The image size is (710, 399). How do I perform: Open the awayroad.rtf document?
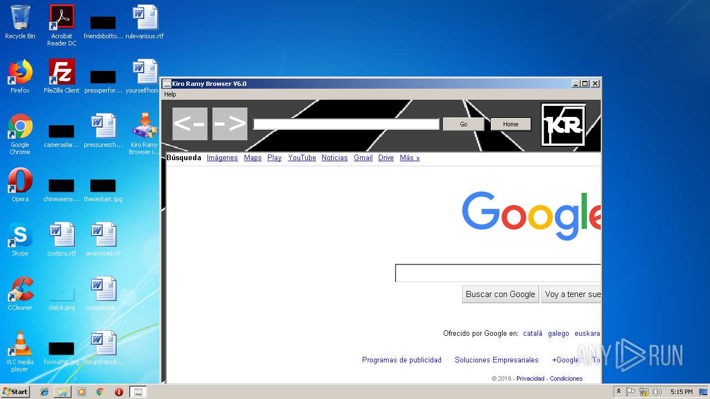pos(103,240)
